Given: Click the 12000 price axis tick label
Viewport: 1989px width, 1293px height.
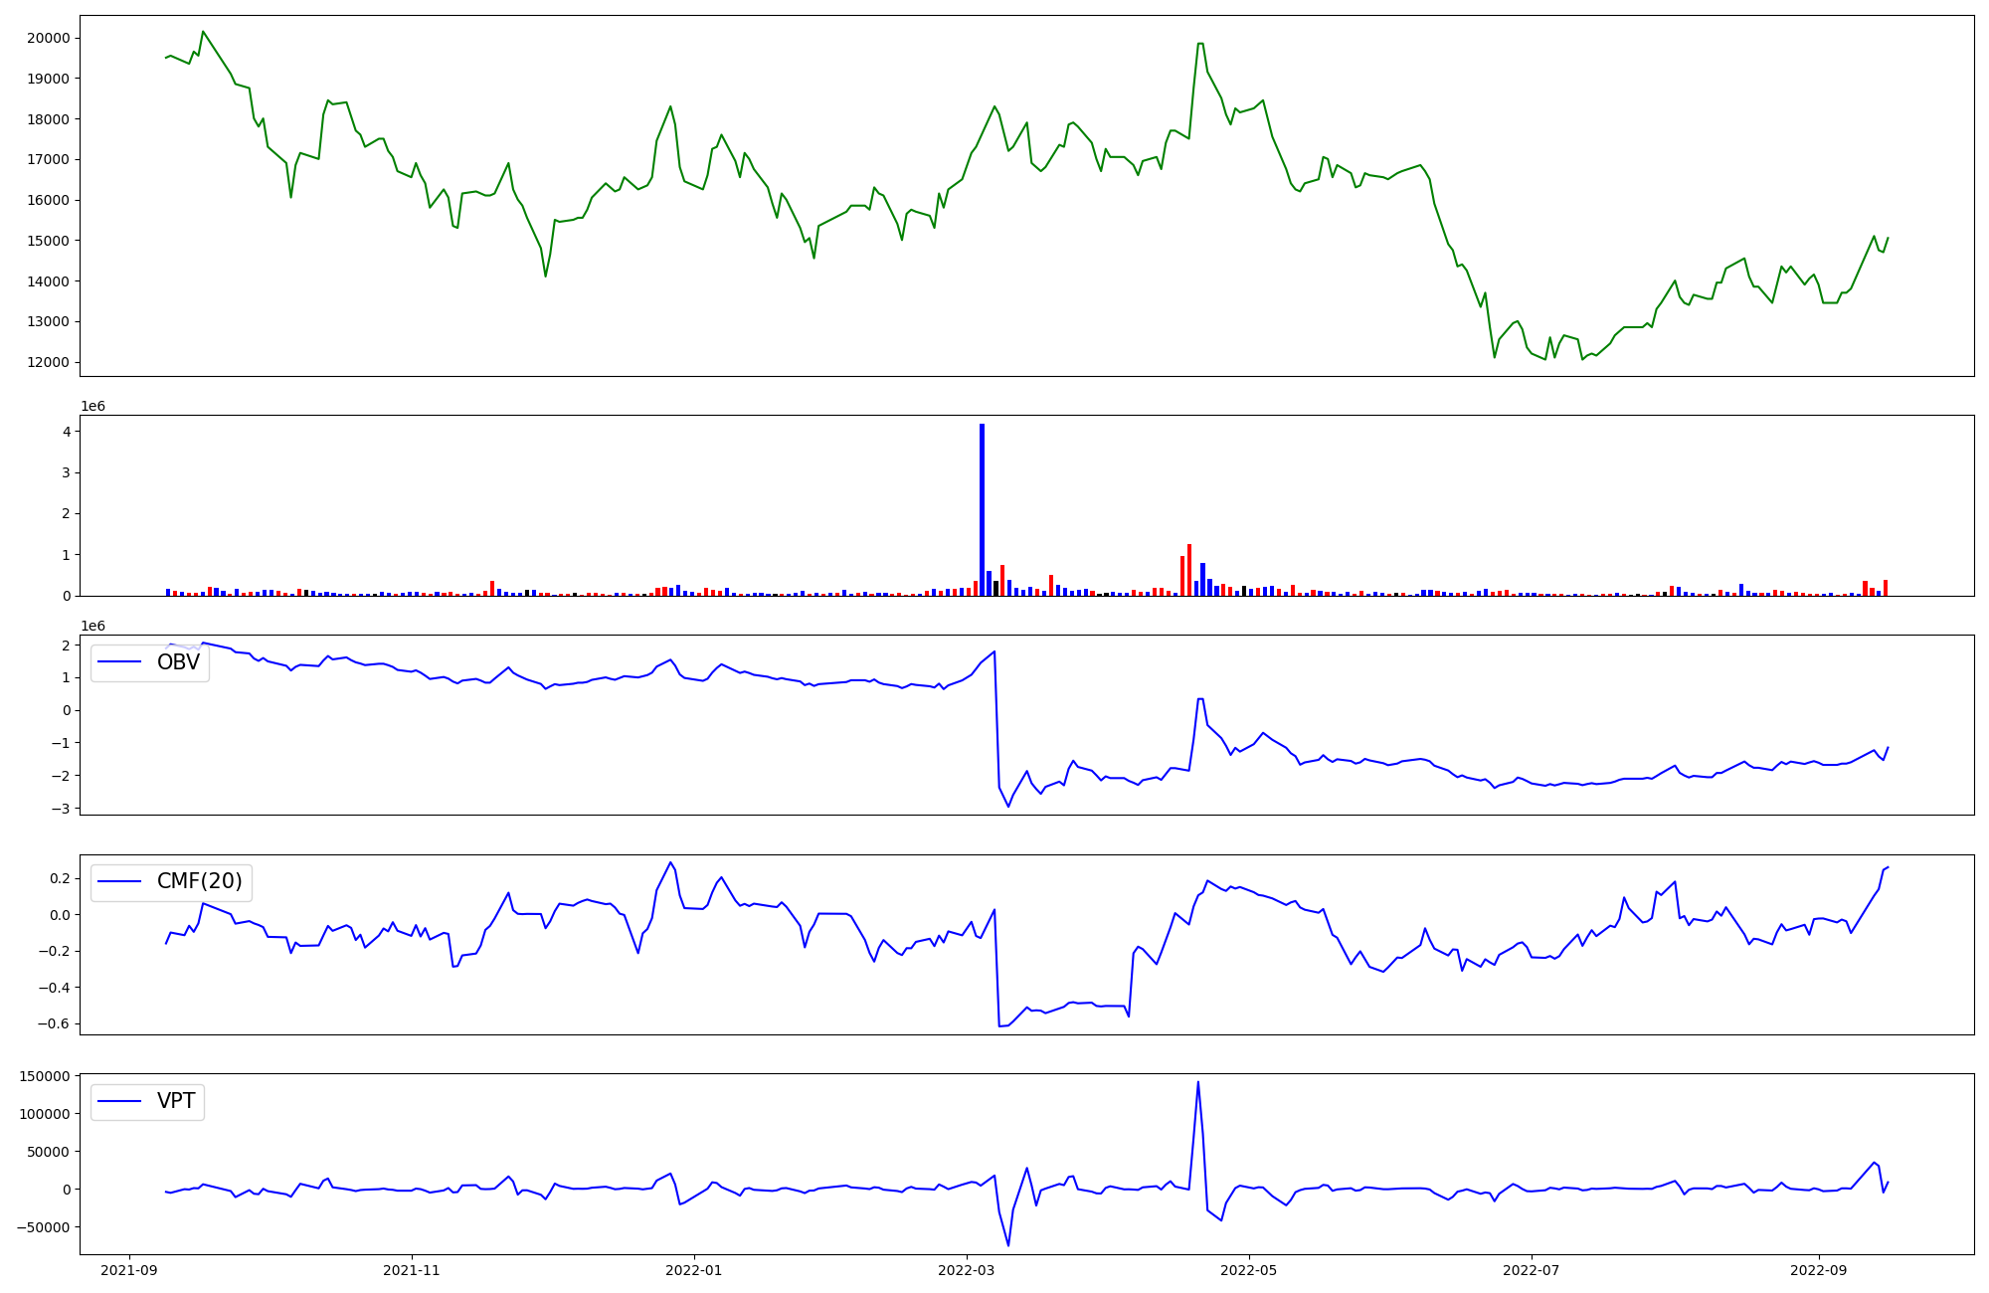Looking at the screenshot, I should pos(49,362).
